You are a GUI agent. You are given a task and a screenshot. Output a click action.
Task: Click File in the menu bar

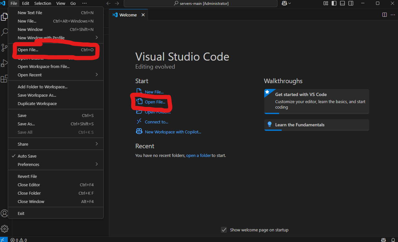click(14, 3)
